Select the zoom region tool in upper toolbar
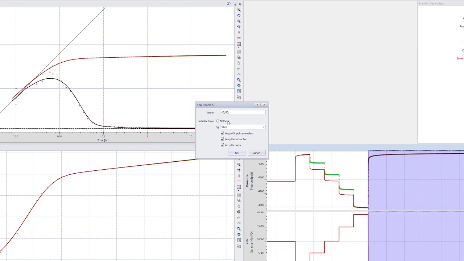The width and height of the screenshot is (464, 261). [239, 57]
